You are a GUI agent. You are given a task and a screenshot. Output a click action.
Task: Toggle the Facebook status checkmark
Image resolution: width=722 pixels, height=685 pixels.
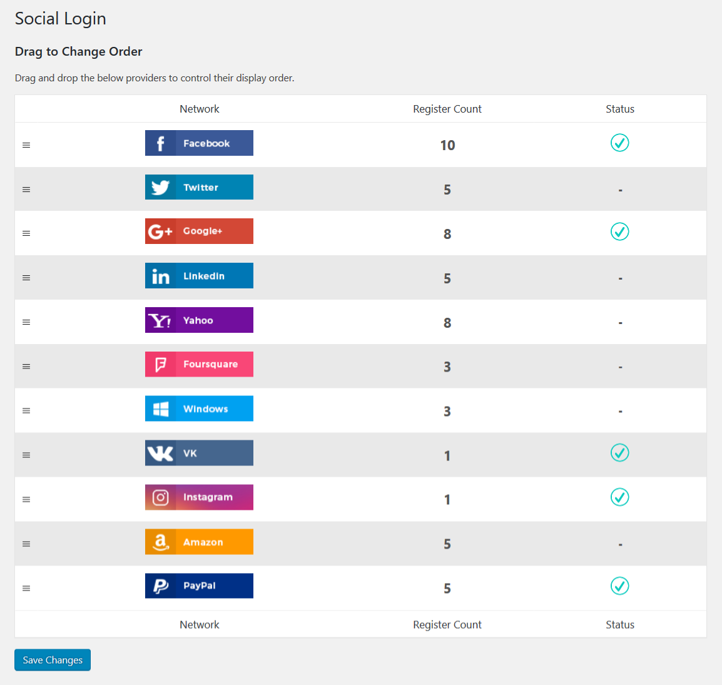pyautogui.click(x=619, y=143)
